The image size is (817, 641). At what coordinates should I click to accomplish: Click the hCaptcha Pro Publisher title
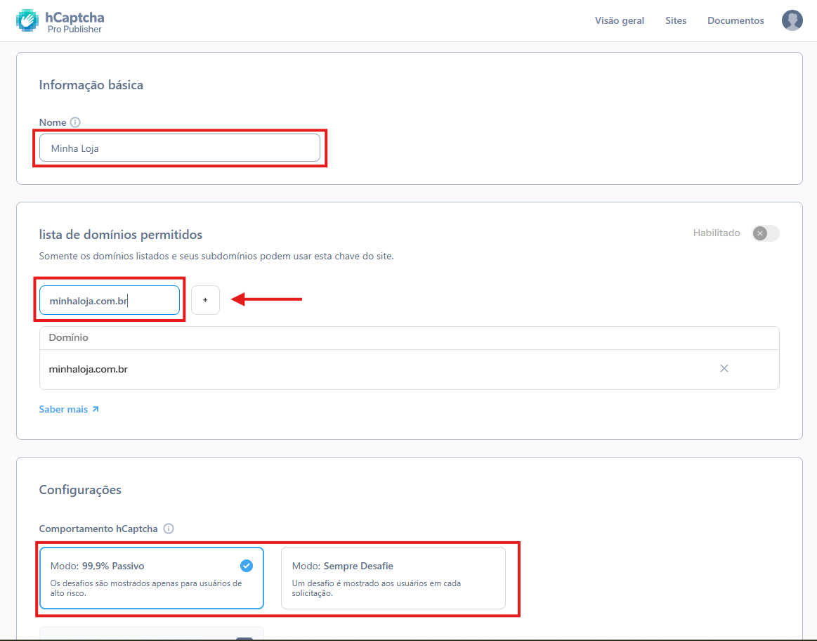pyautogui.click(x=74, y=22)
